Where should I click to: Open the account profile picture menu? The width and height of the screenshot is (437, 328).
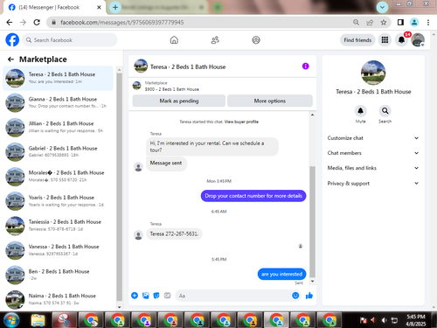[418, 40]
